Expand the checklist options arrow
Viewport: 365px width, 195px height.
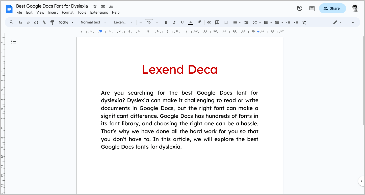(260, 22)
